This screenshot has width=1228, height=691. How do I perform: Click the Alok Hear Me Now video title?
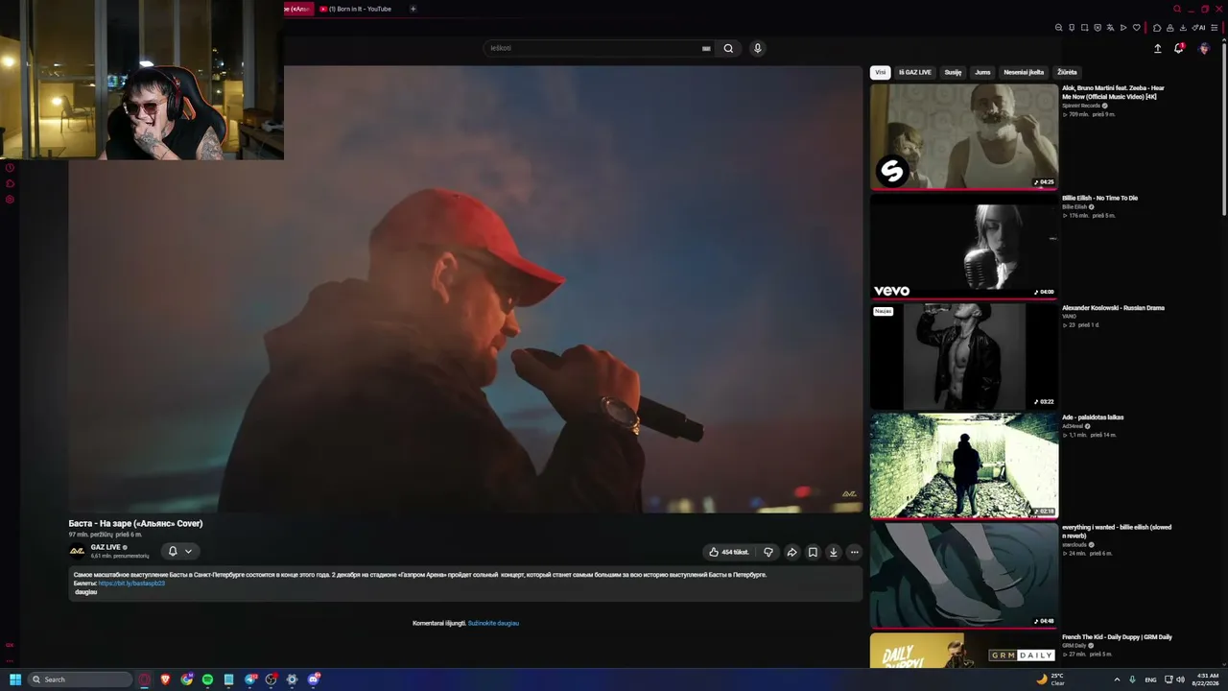click(1113, 92)
